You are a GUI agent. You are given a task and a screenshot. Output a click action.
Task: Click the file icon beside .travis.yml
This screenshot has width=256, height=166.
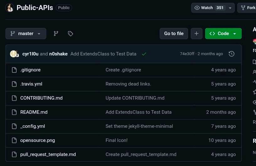(14, 84)
